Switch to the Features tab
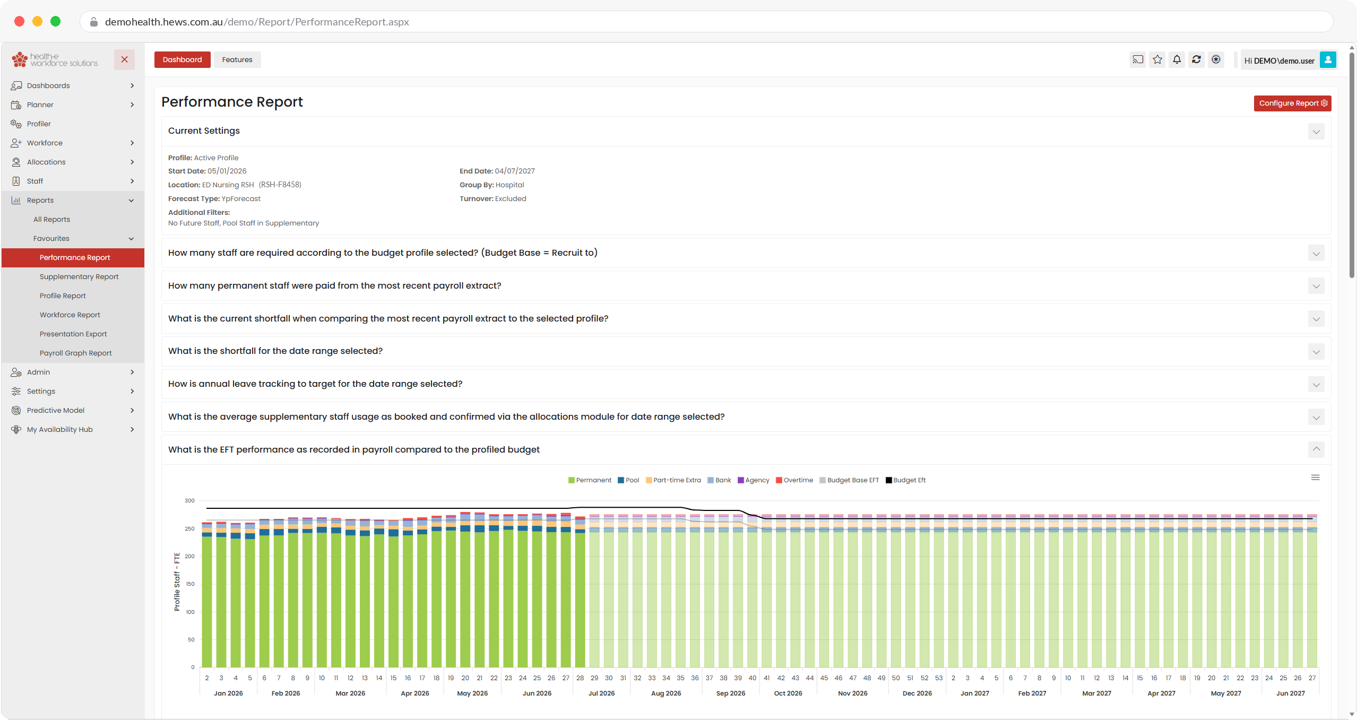The height and width of the screenshot is (720, 1357). pyautogui.click(x=237, y=59)
